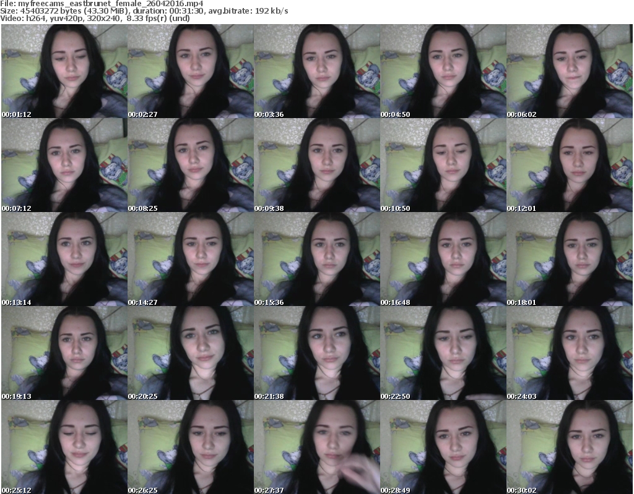This screenshot has width=634, height=494.
Task: View the frame stamped 00:30:02
Action: [570, 447]
